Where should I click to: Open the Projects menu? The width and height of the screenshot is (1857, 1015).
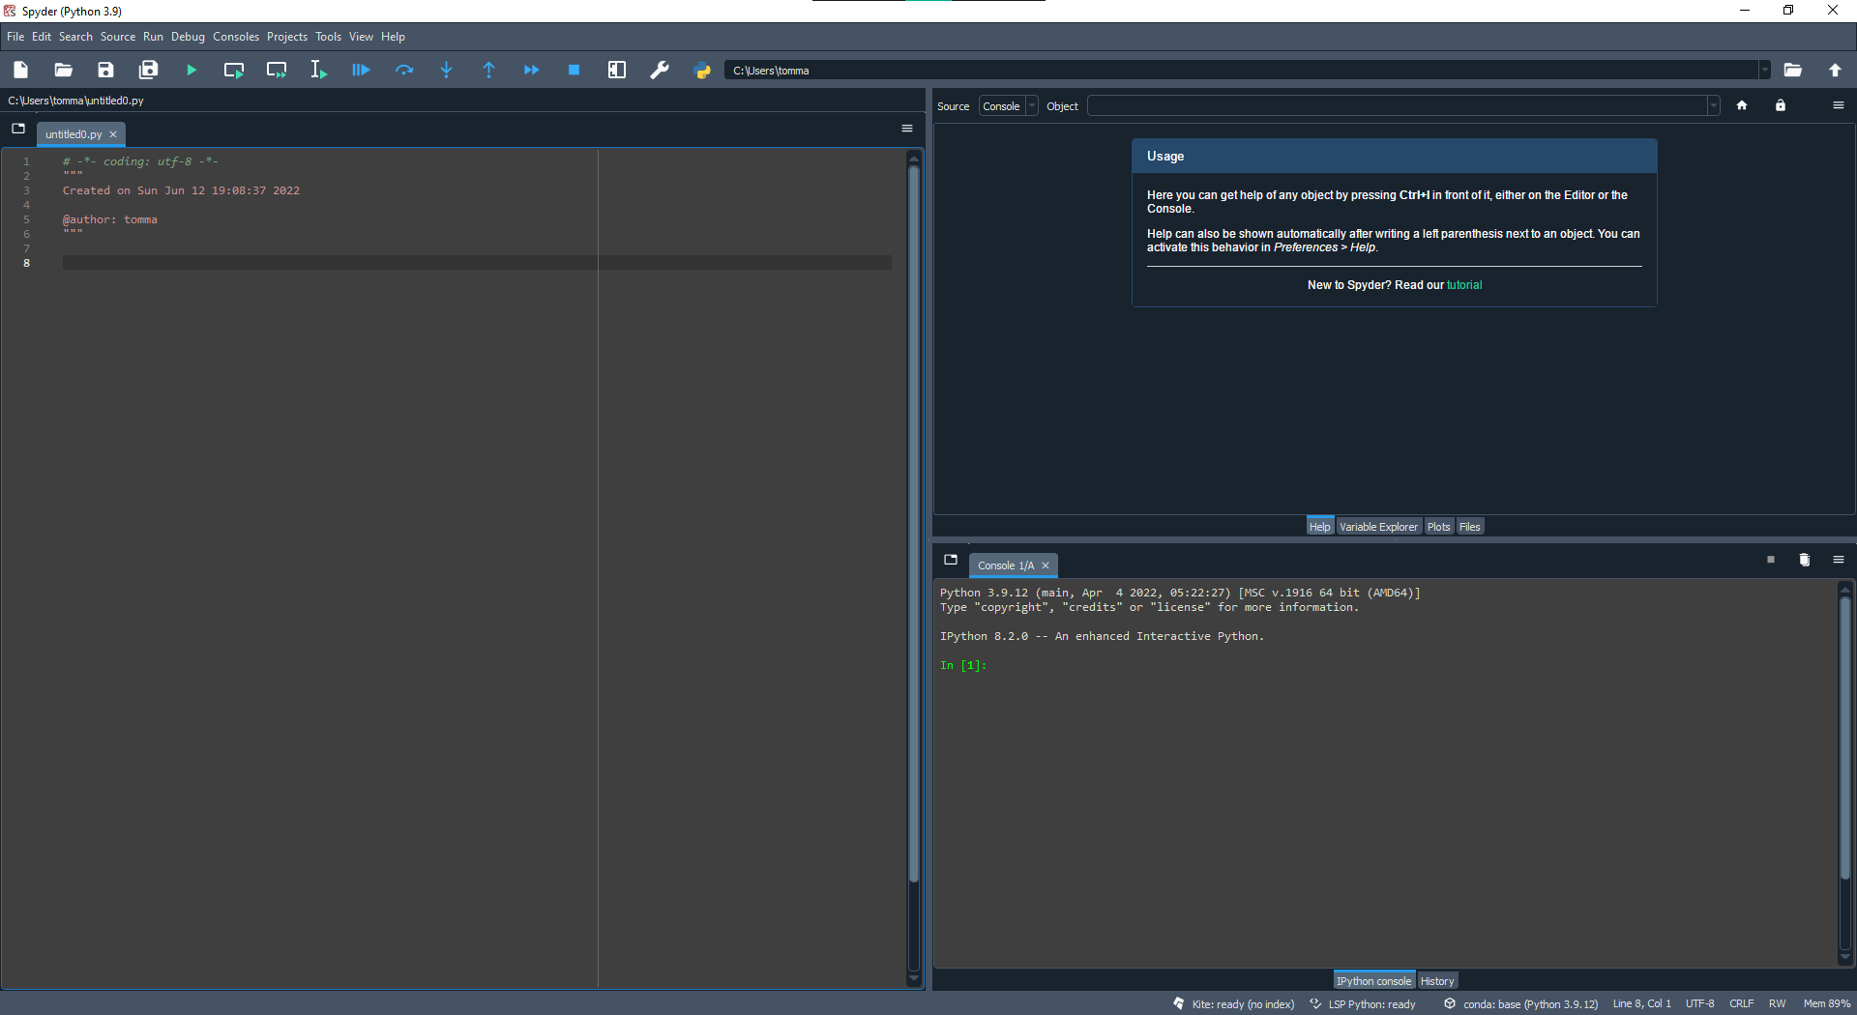[287, 37]
